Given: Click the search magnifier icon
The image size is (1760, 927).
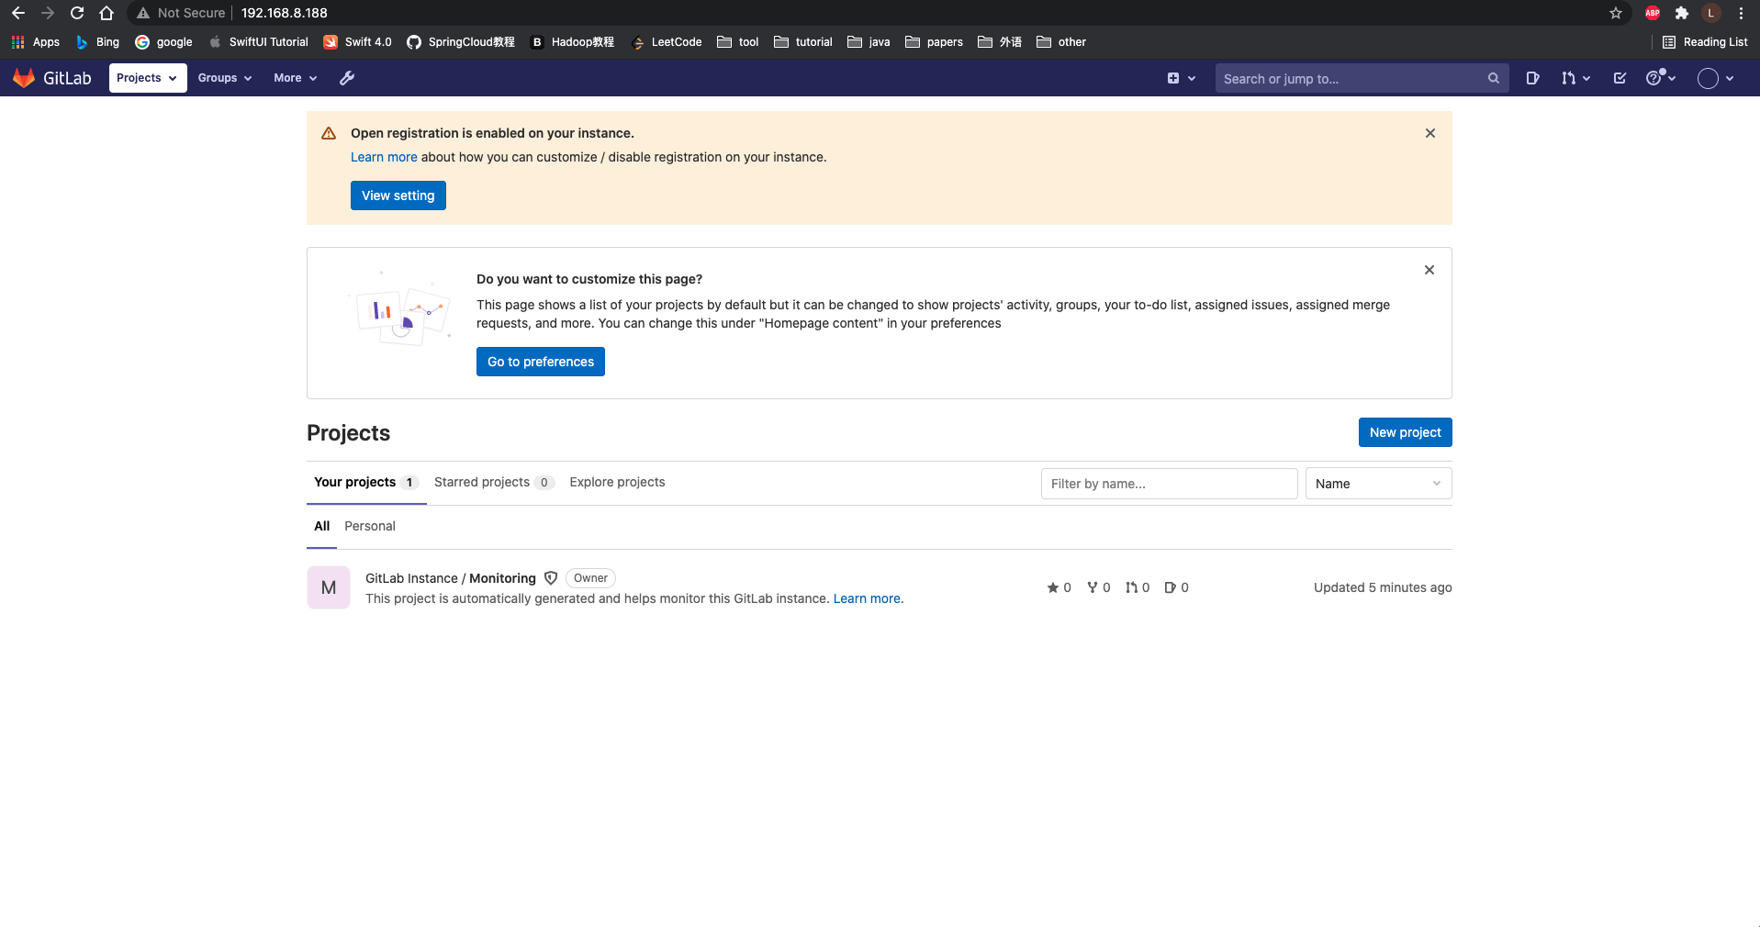Looking at the screenshot, I should click(x=1494, y=79).
